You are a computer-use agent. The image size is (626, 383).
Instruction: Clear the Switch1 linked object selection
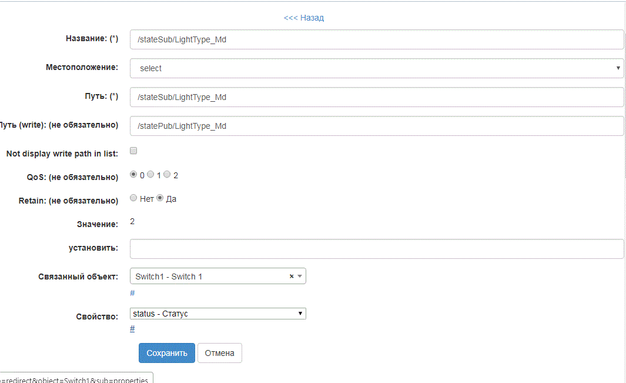pos(292,277)
